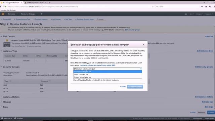Click the Edit tags link
This screenshot has width=215, height=121.
coord(209,107)
